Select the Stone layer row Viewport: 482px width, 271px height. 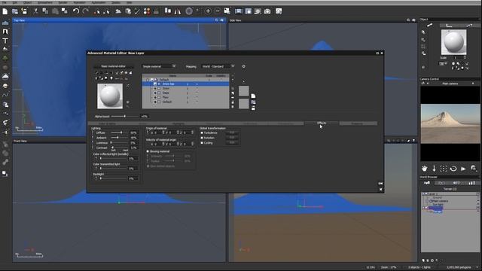click(186, 89)
